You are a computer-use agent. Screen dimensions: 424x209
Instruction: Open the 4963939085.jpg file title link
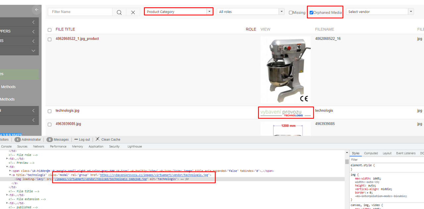tap(68, 124)
